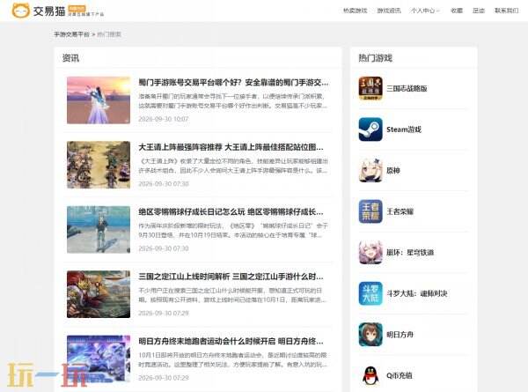Expand the 个人中心 dropdown menu

point(425,11)
